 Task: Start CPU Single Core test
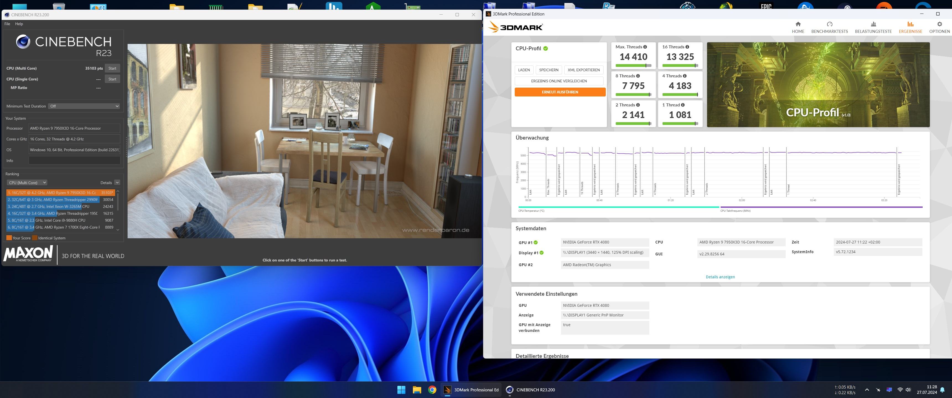pyautogui.click(x=112, y=79)
